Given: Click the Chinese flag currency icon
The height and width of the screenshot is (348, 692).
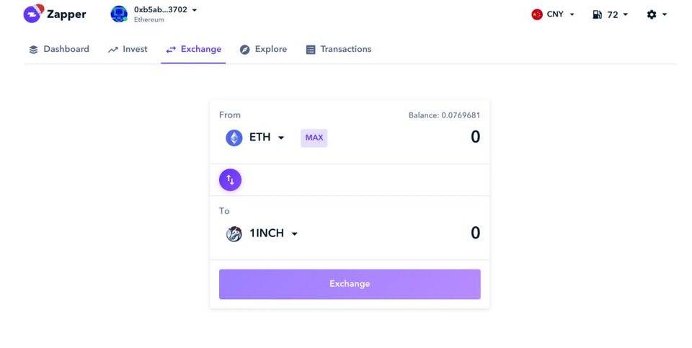Looking at the screenshot, I should point(536,14).
